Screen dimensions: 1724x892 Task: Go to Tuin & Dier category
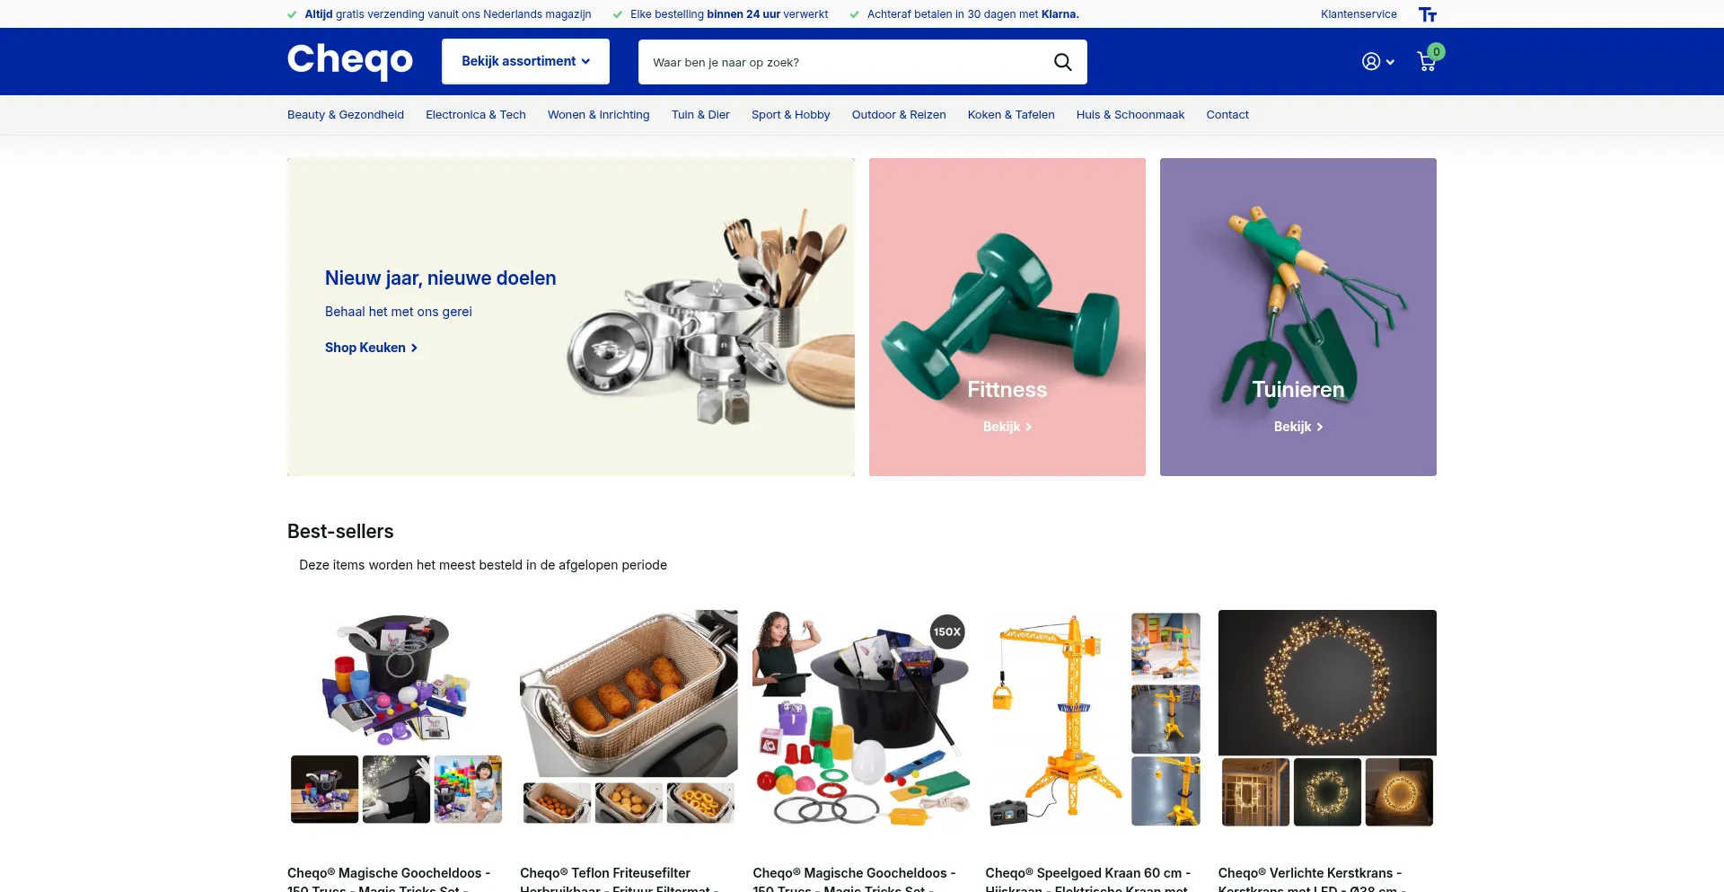click(700, 115)
